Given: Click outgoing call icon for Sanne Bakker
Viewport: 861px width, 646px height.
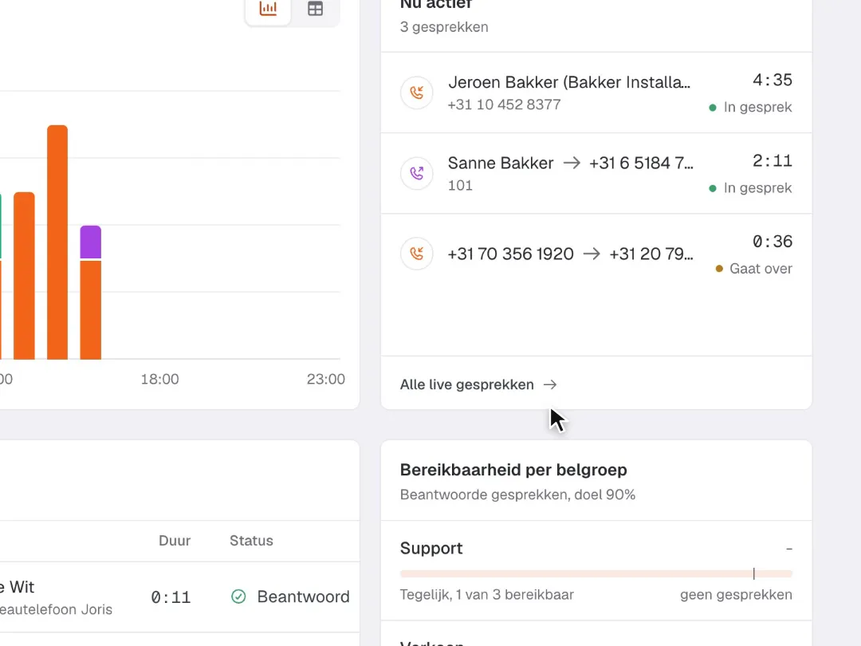Looking at the screenshot, I should [x=417, y=173].
